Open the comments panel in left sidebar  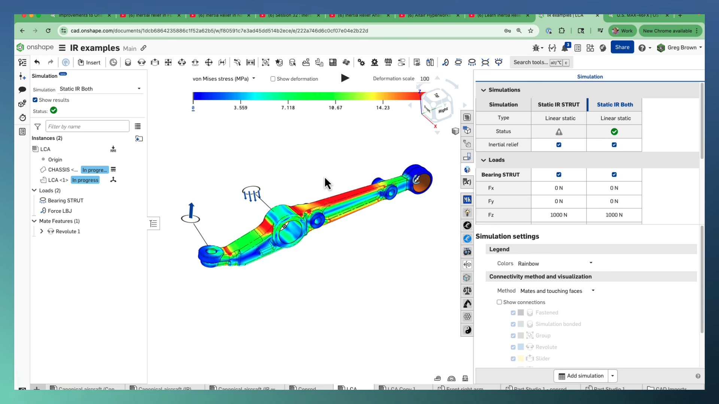tap(22, 90)
